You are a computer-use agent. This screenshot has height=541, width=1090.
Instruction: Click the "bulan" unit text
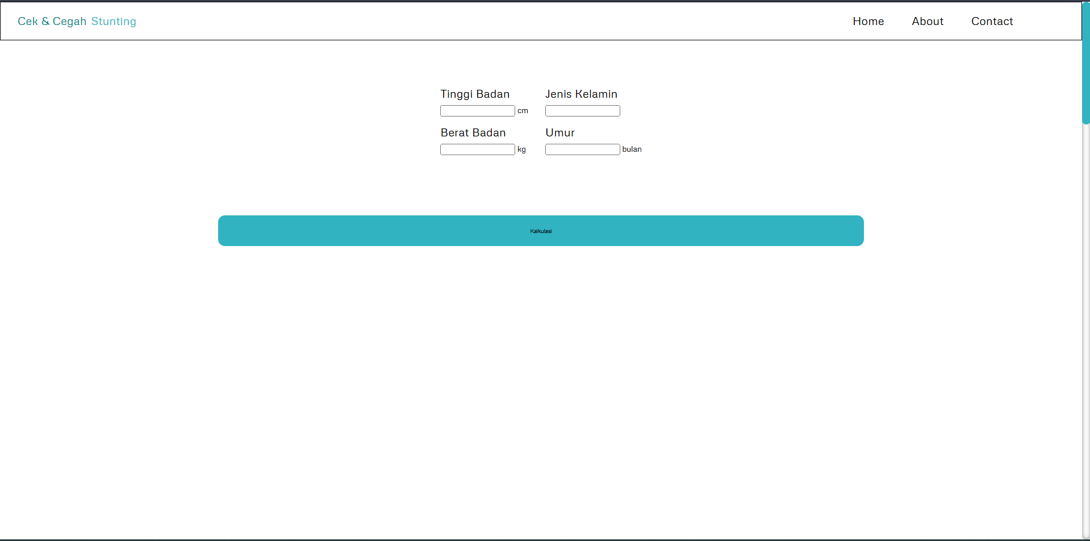[632, 149]
